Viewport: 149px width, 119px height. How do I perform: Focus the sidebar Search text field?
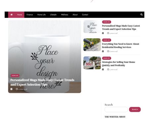(x=116, y=109)
